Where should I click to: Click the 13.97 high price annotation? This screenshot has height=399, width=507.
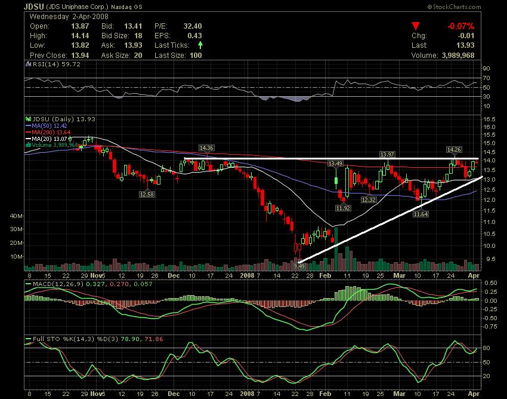[387, 155]
